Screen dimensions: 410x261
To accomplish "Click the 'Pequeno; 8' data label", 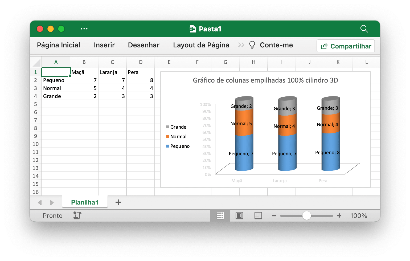I will point(327,153).
